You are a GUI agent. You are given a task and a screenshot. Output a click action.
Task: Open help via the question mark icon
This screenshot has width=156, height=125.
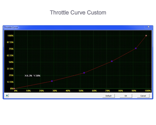[x=7, y=95]
